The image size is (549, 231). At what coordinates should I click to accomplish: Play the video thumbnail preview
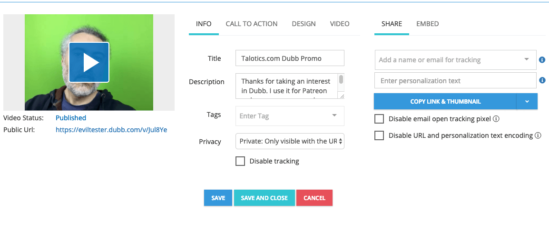(x=89, y=62)
